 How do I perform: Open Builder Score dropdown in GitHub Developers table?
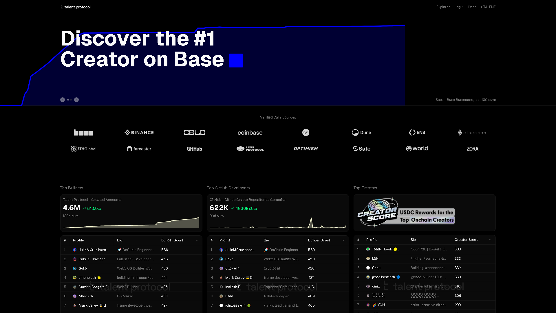point(344,240)
